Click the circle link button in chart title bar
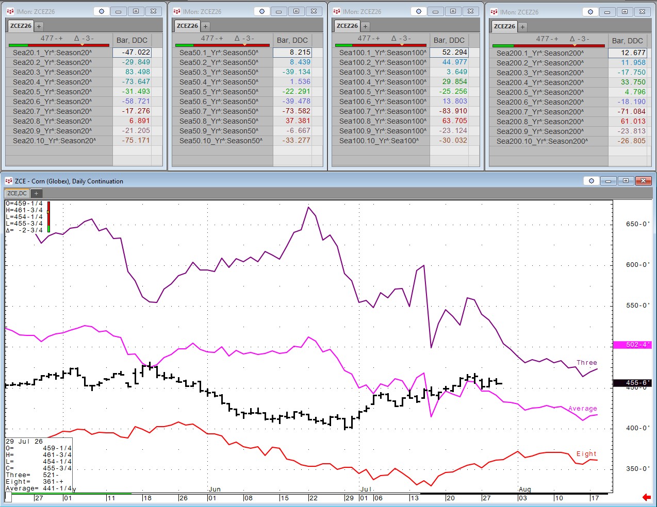Image resolution: width=657 pixels, height=507 pixels. pyautogui.click(x=592, y=181)
